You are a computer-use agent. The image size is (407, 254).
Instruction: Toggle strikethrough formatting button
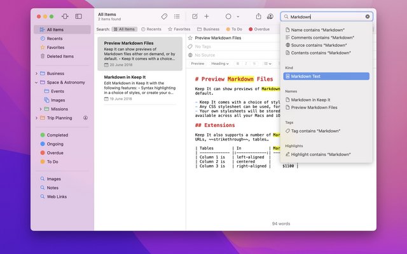pos(254,63)
